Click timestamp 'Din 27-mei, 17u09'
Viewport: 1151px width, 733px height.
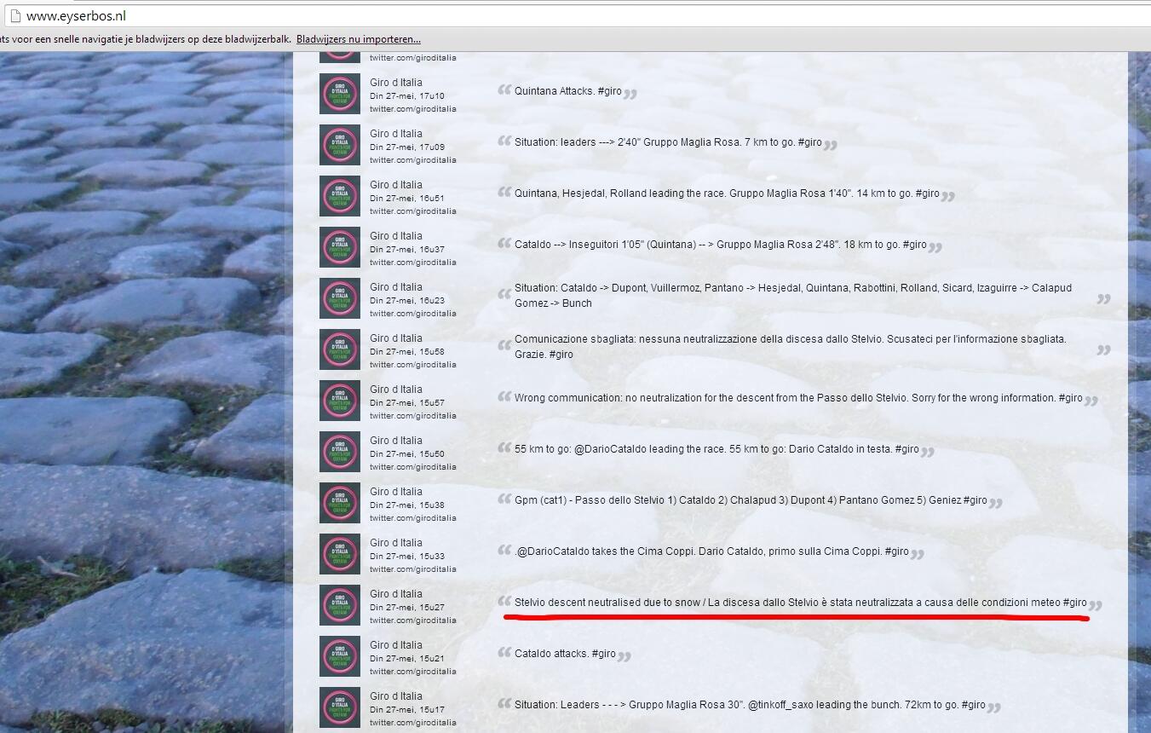pyautogui.click(x=407, y=147)
